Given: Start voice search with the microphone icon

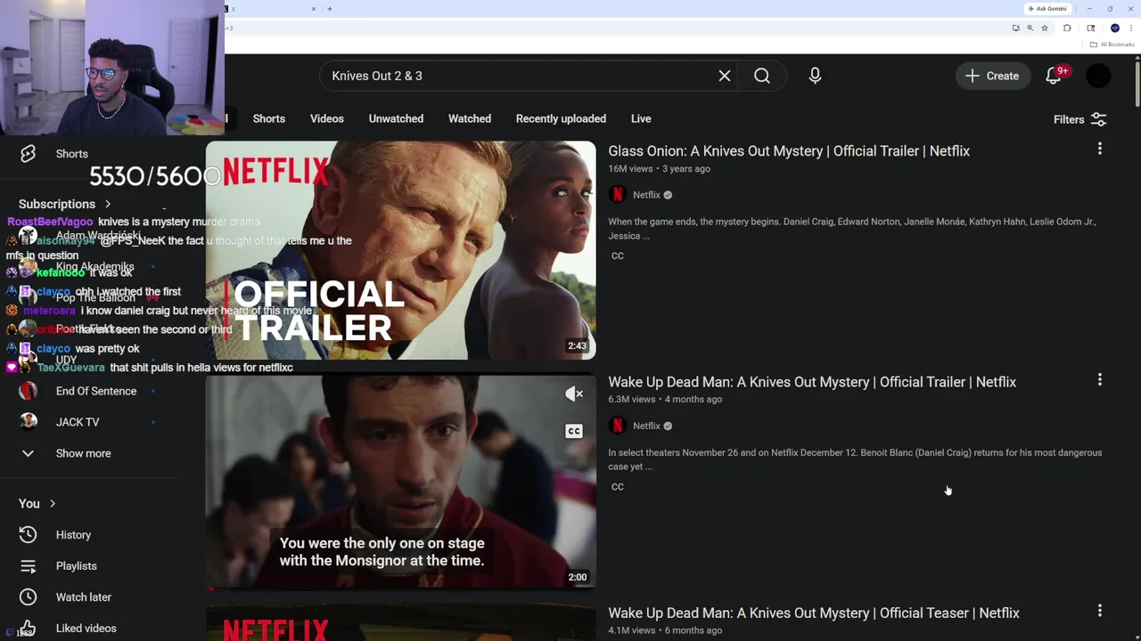Looking at the screenshot, I should tap(815, 76).
